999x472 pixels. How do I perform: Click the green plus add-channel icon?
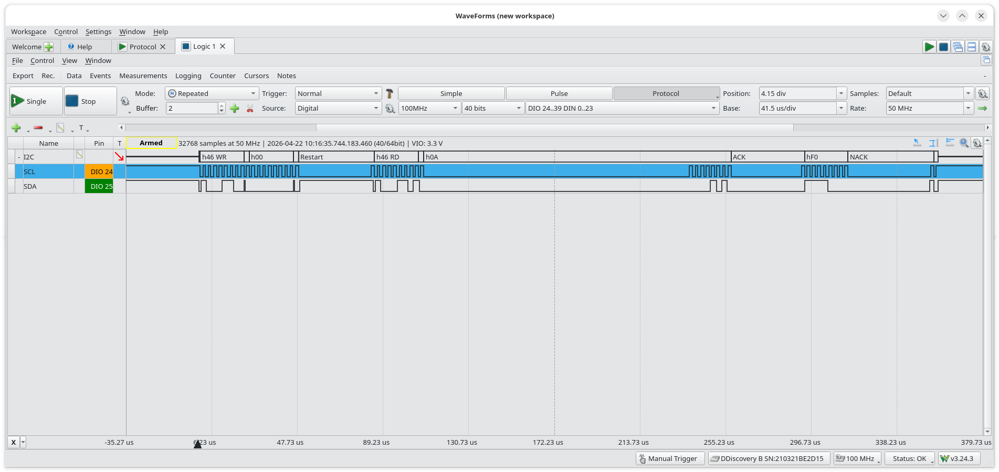(x=16, y=128)
